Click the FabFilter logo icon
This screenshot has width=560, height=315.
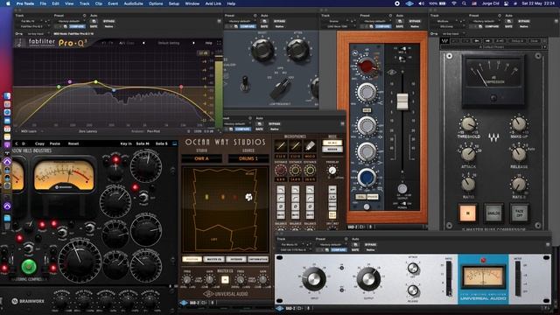pos(19,43)
